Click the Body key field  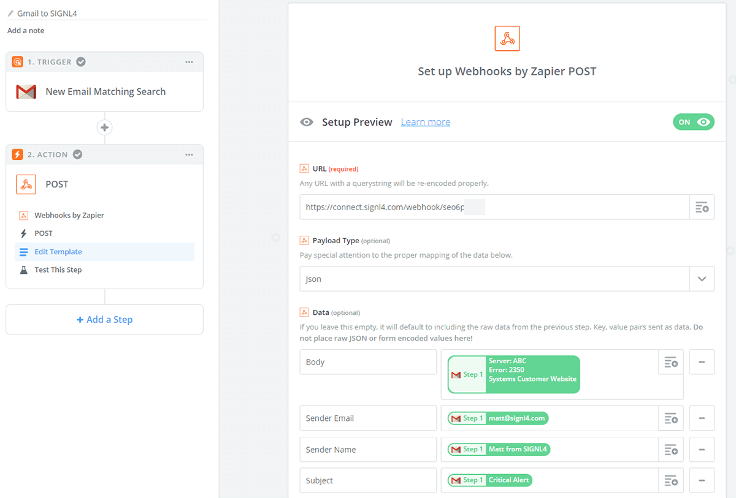pos(368,362)
